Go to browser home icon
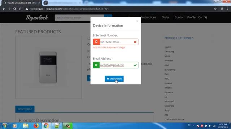This screenshot has height=129, width=231. [20, 9]
